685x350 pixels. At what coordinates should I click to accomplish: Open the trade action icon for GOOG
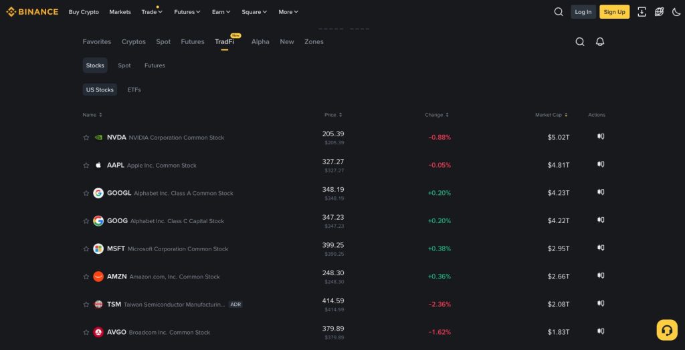coord(601,220)
